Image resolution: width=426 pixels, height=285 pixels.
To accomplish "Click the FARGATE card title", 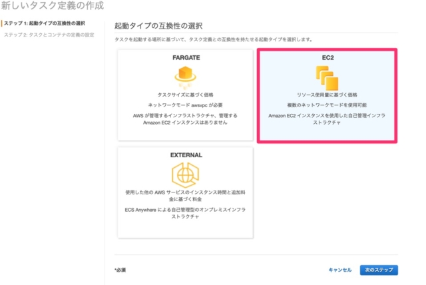I will pos(186,57).
